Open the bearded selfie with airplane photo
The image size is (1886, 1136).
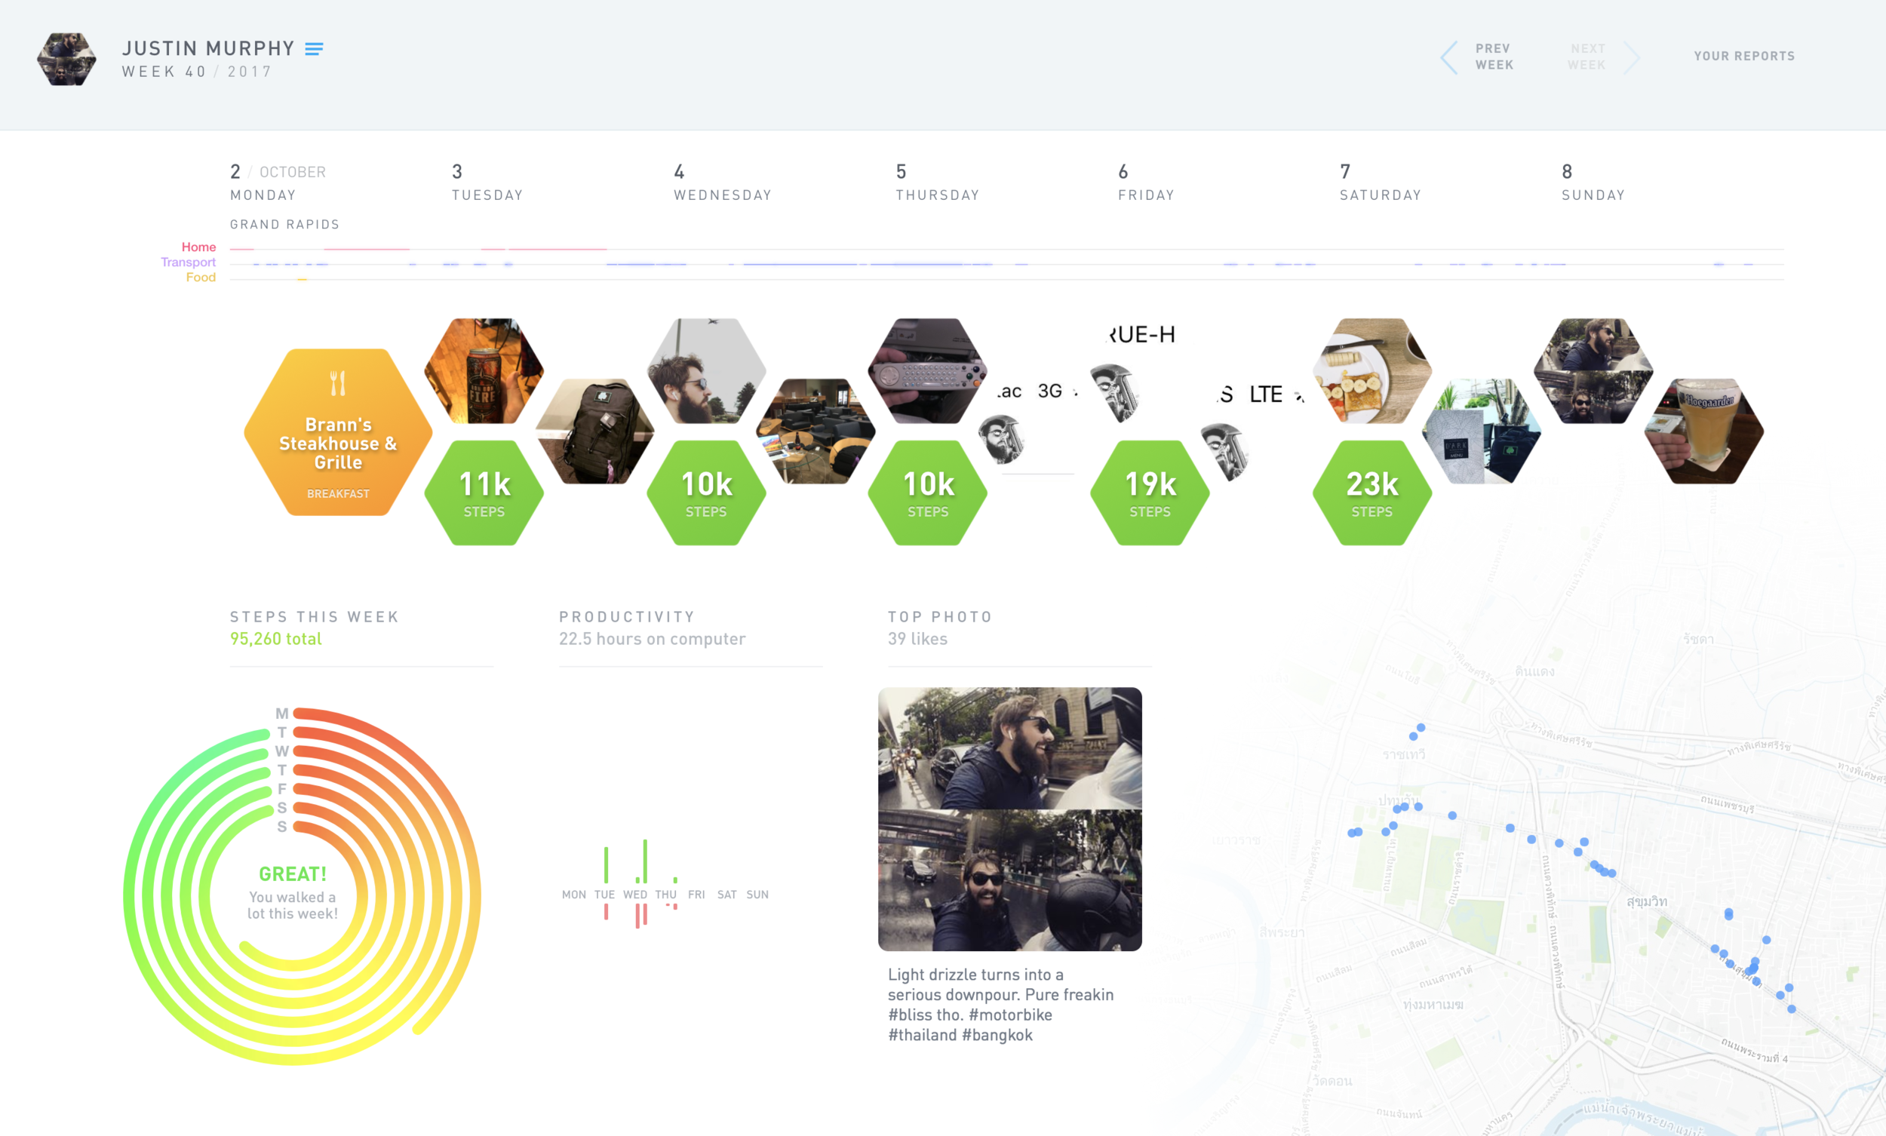click(x=705, y=370)
